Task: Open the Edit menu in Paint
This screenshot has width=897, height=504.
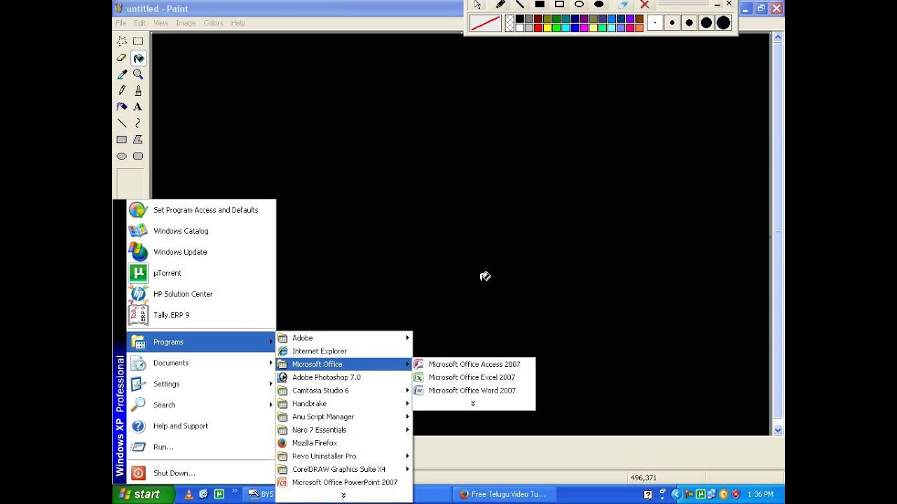Action: (x=140, y=23)
